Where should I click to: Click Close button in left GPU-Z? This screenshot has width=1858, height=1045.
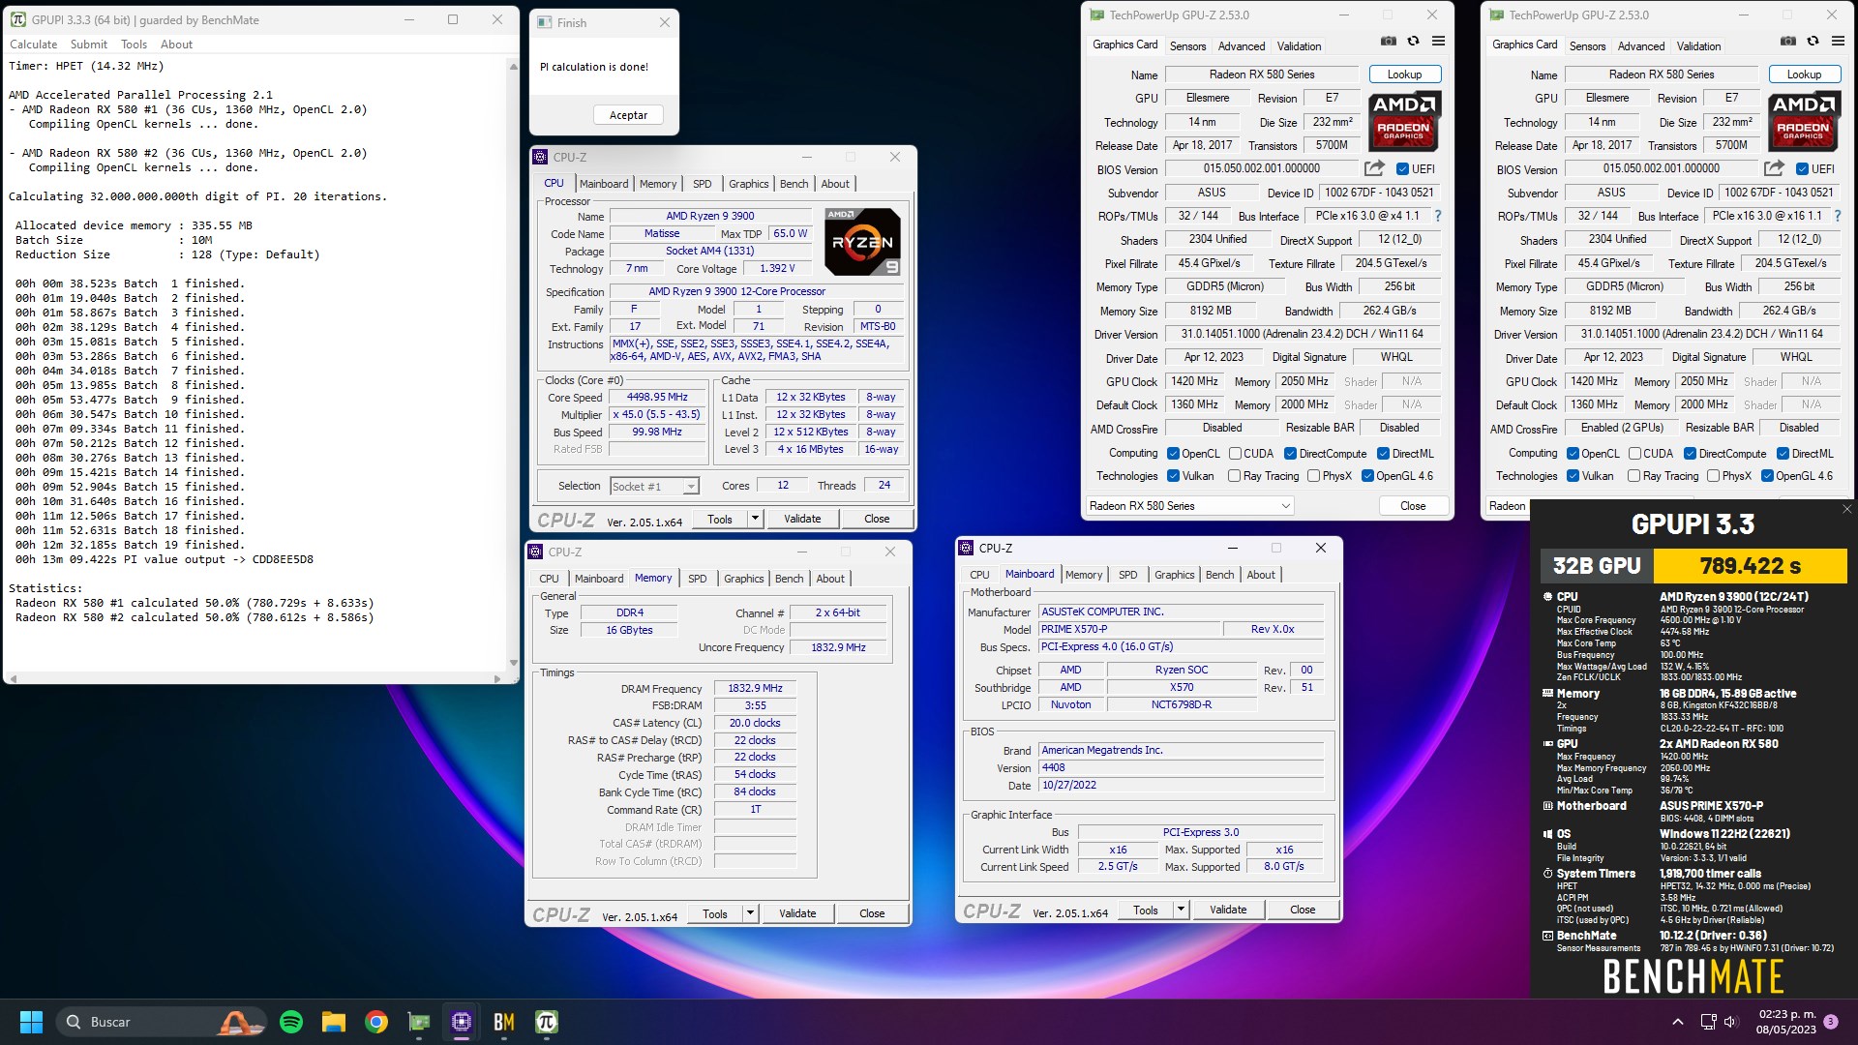pos(1413,506)
